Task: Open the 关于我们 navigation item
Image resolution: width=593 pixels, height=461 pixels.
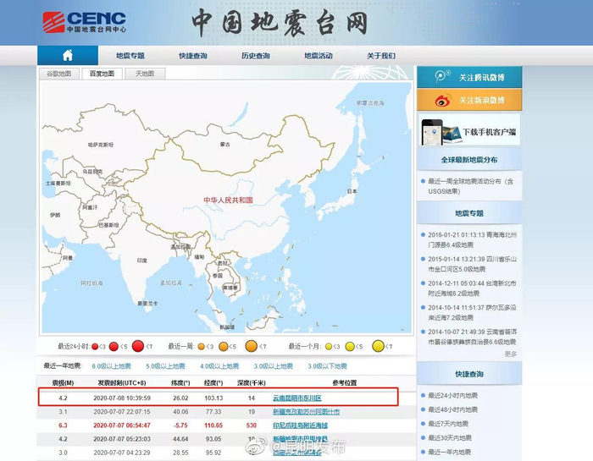Action: pyautogui.click(x=381, y=56)
